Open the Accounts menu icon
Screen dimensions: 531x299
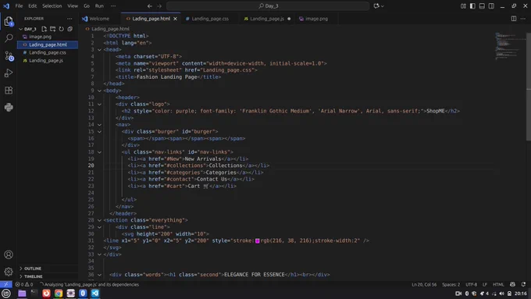(x=9, y=255)
